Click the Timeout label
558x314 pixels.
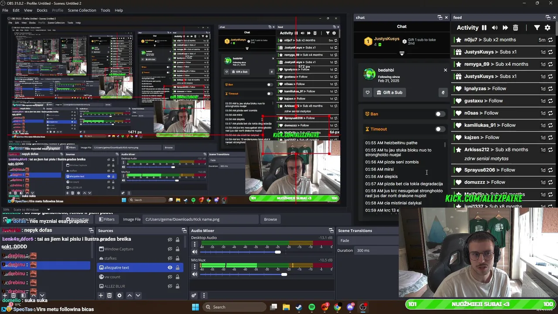pyautogui.click(x=378, y=129)
